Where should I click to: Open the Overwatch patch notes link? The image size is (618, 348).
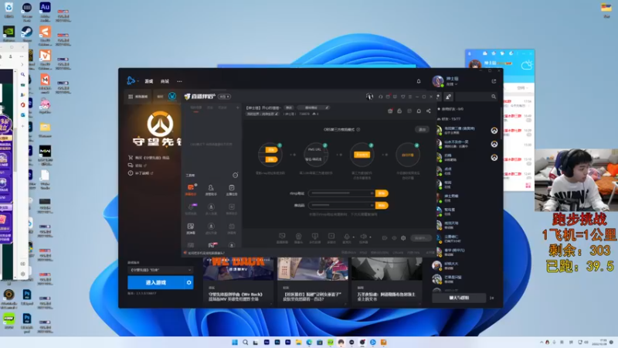(141, 172)
